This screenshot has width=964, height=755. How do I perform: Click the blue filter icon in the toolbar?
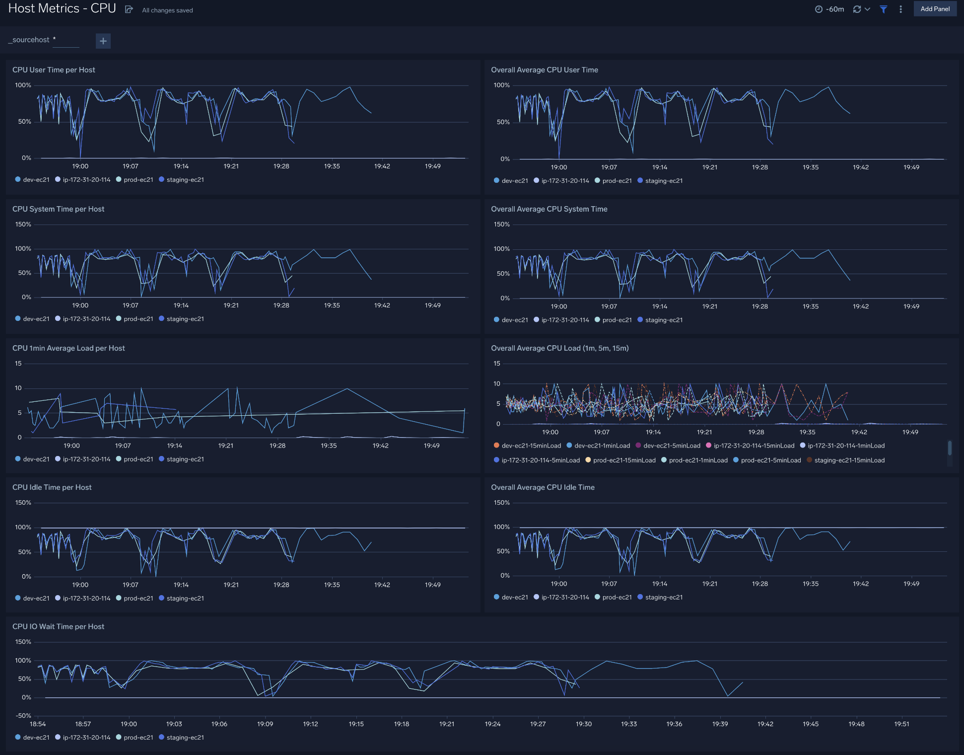coord(883,9)
